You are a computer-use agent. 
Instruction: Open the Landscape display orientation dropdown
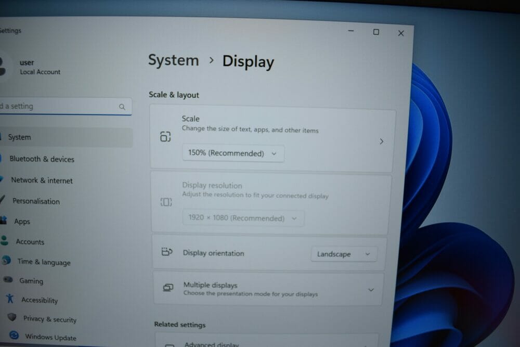344,254
